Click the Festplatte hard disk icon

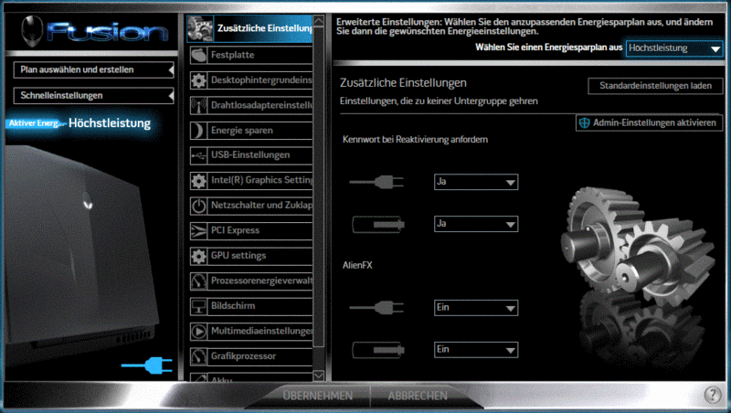click(198, 55)
